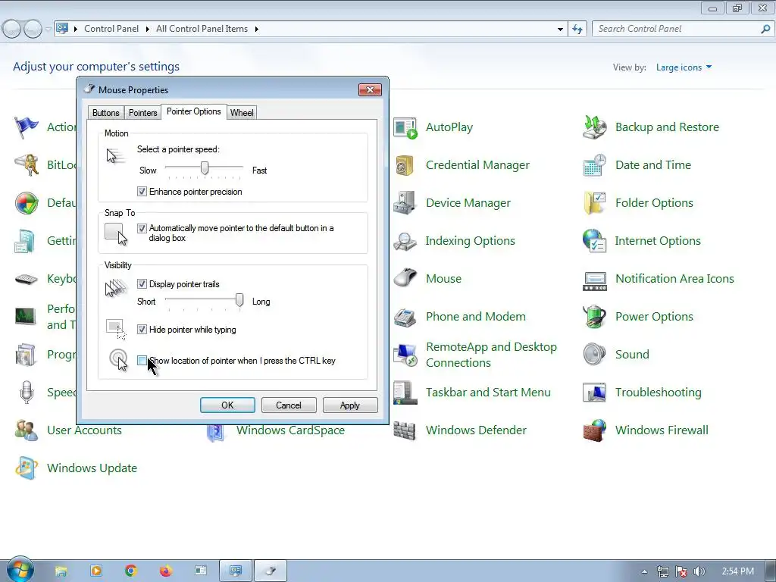The width and height of the screenshot is (776, 582).
Task: Open Phone and Modem icon
Action: click(x=405, y=317)
